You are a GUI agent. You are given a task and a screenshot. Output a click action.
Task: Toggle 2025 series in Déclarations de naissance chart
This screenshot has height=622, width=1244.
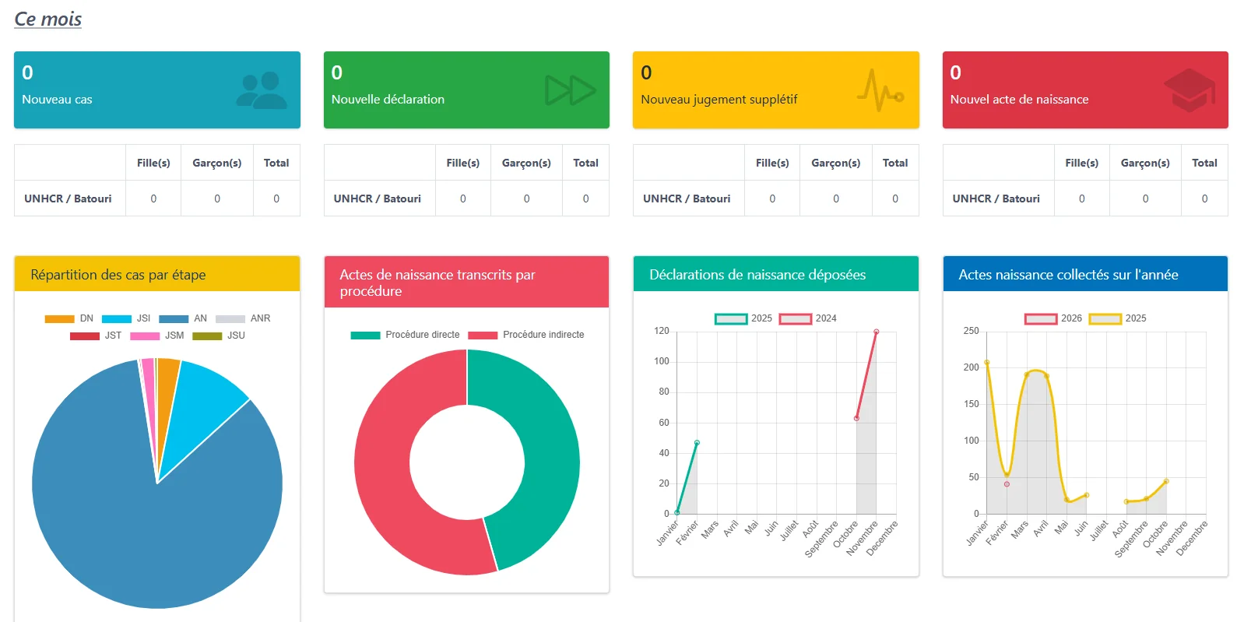tap(743, 318)
